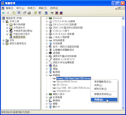The image size is (126, 115).
Task: Select 效能記錄及警示 in the left tree
Action: tap(21, 34)
